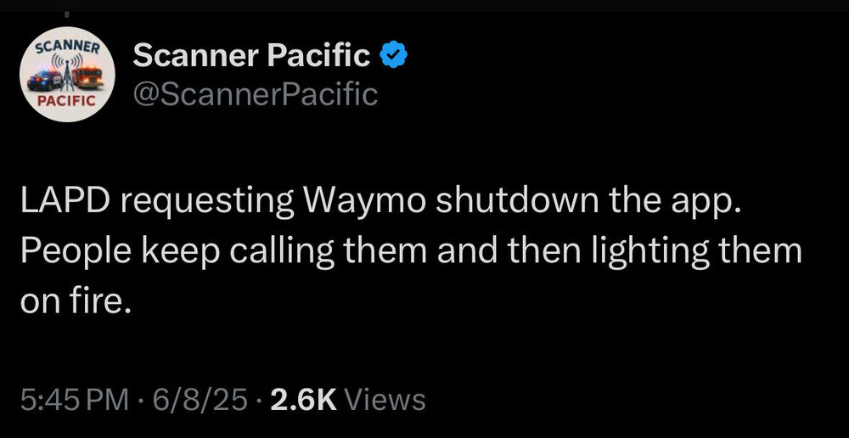Screen dimensions: 849x438
Task: Visit the @ScannerPacific handle link
Action: pyautogui.click(x=255, y=93)
